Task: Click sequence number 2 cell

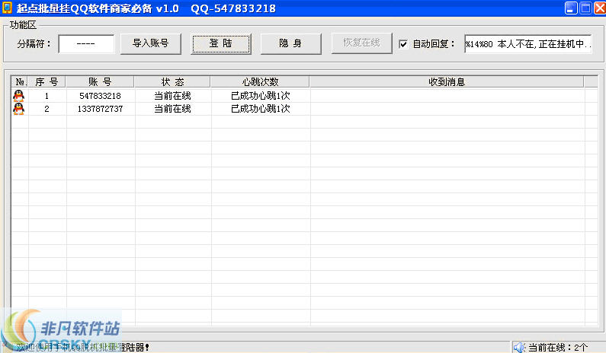Action: (46, 109)
